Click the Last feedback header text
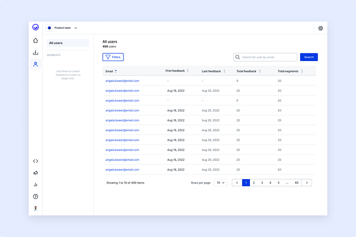 (211, 71)
